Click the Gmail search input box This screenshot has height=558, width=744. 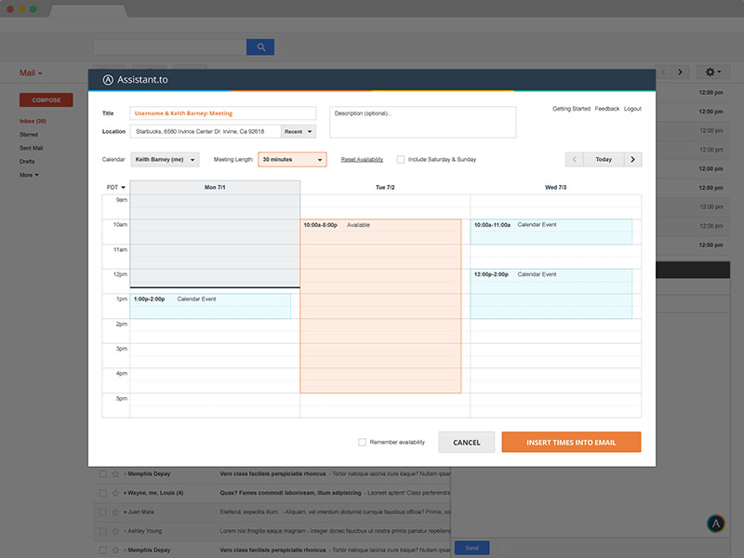169,47
